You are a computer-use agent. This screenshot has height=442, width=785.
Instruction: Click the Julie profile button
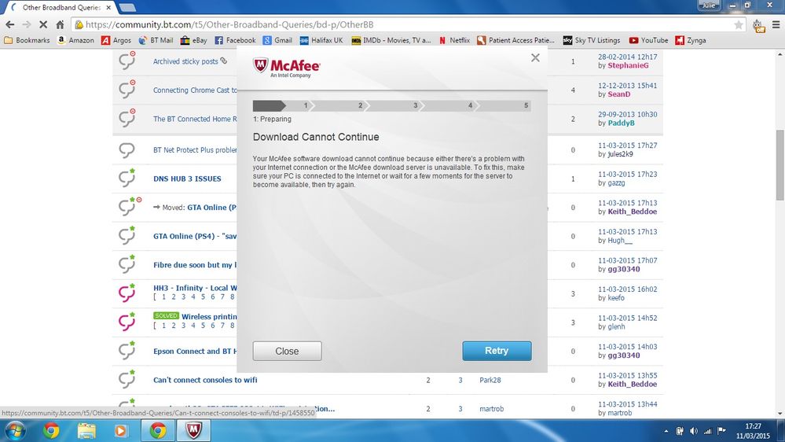(x=709, y=5)
